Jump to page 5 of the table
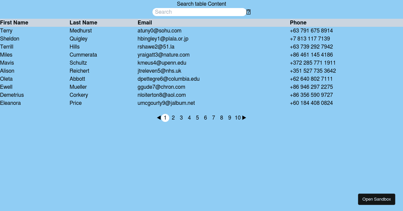The width and height of the screenshot is (403, 211). (x=197, y=118)
